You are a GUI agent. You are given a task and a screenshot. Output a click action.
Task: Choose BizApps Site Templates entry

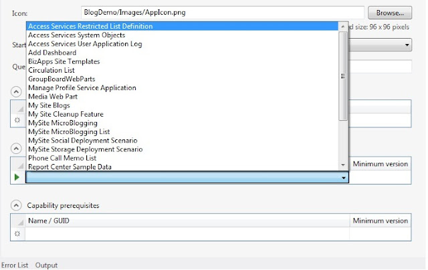click(183, 61)
